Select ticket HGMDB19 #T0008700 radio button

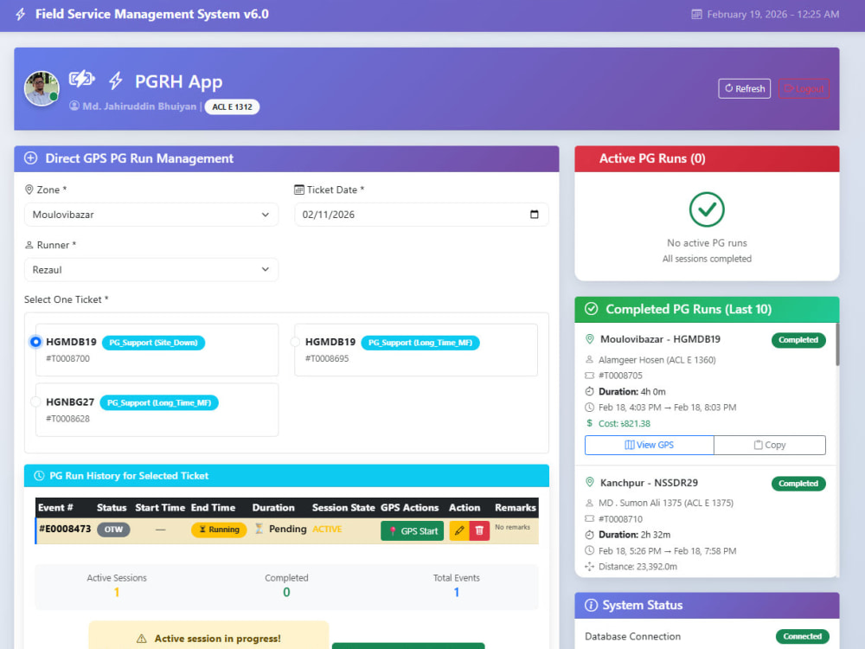pyautogui.click(x=35, y=342)
